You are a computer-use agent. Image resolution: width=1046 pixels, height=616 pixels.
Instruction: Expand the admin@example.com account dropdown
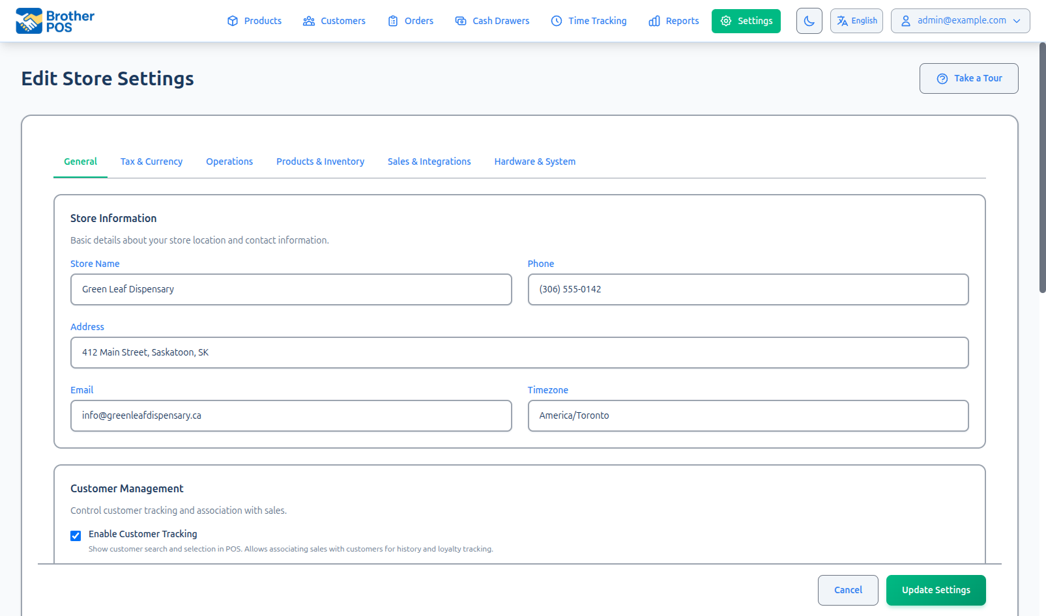pos(959,20)
